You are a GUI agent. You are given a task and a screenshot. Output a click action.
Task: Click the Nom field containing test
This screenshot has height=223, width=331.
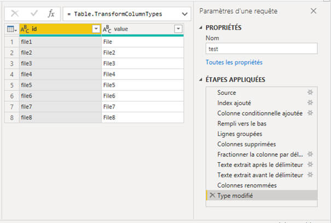(x=262, y=49)
